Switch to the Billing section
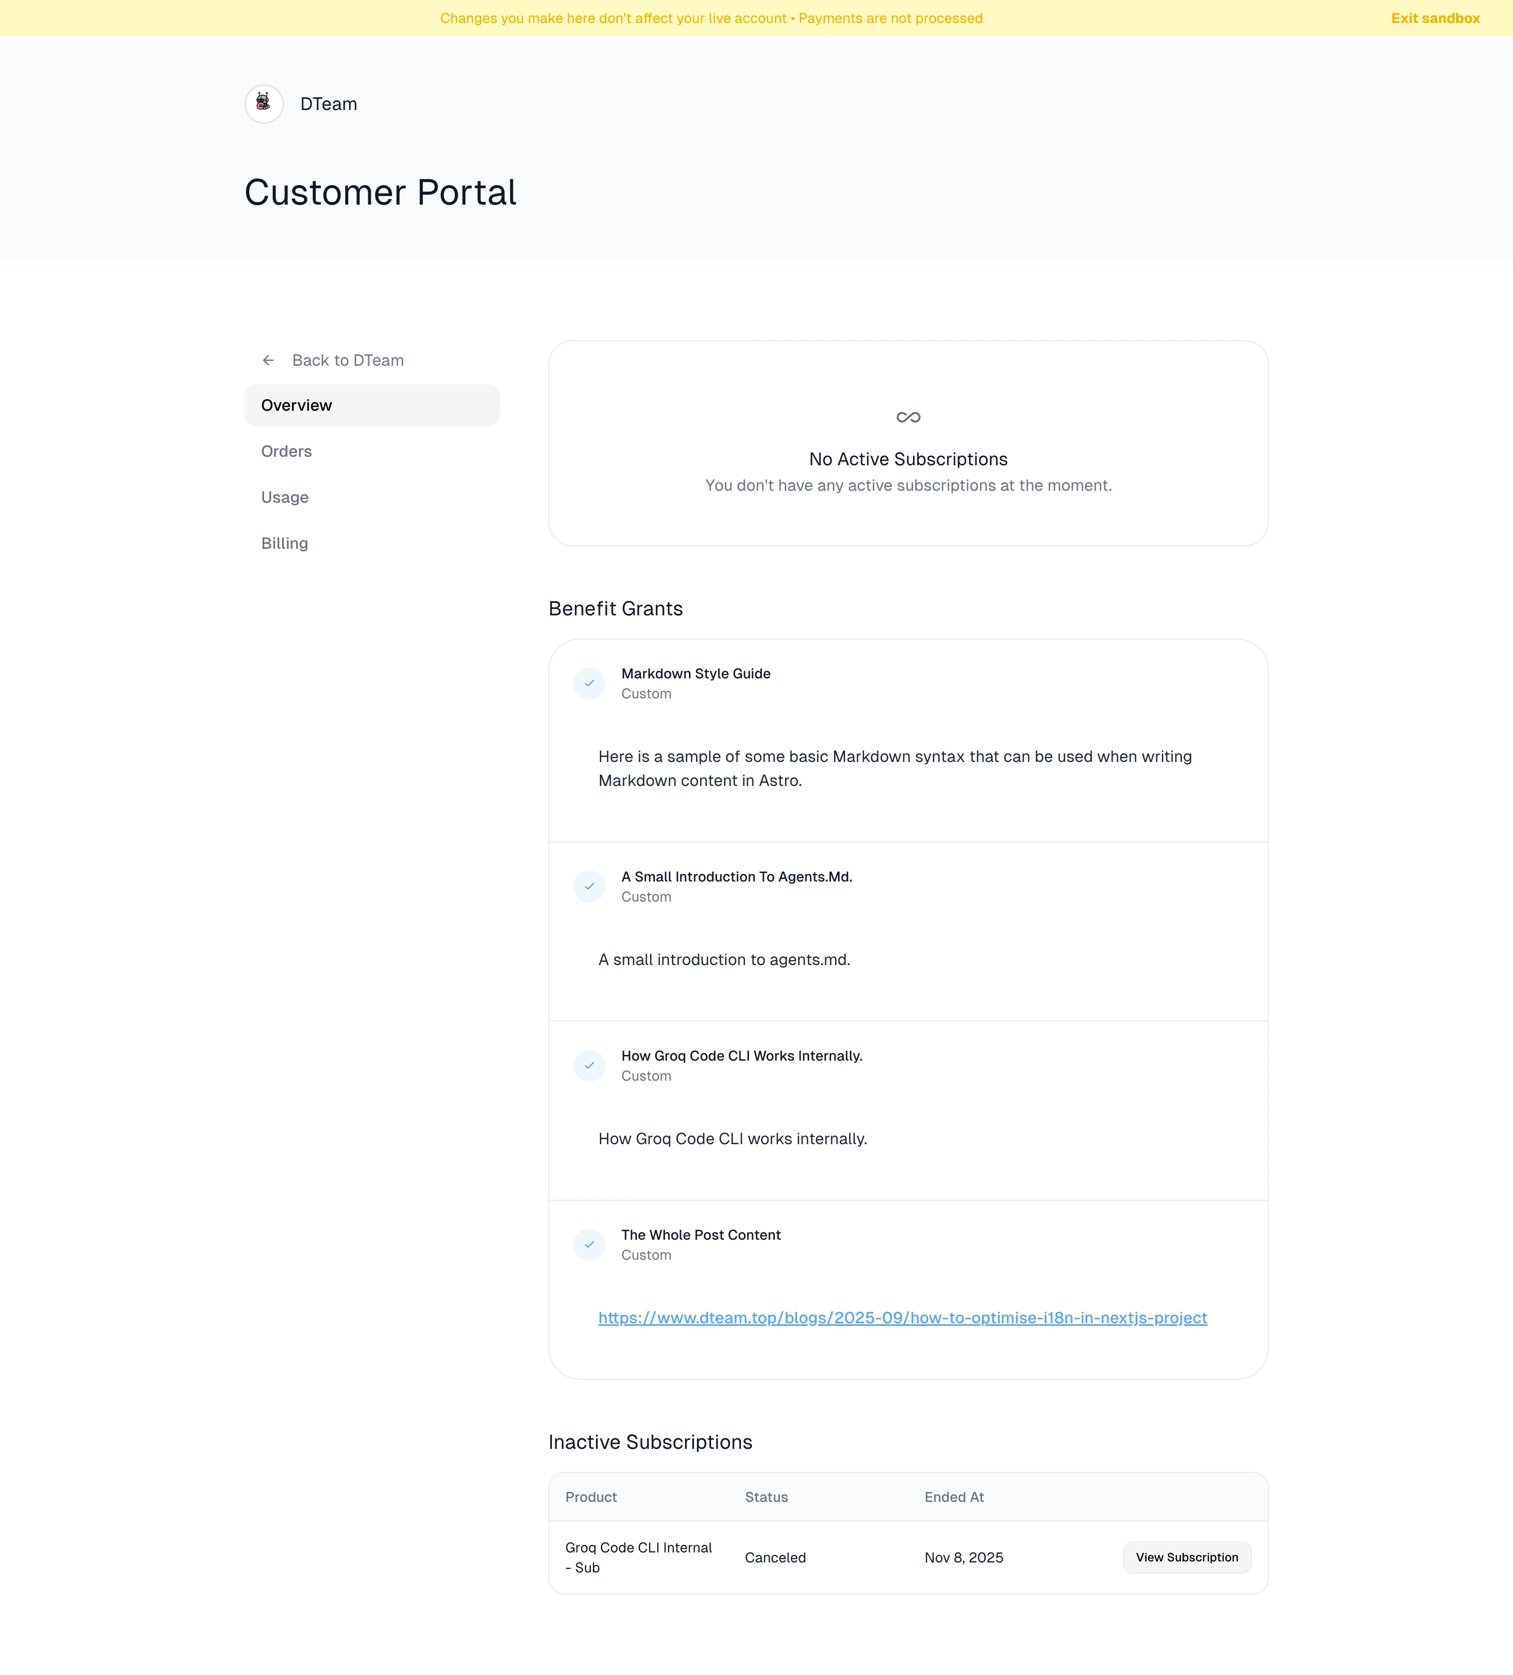Screen dimensions: 1513x1675 285,543
